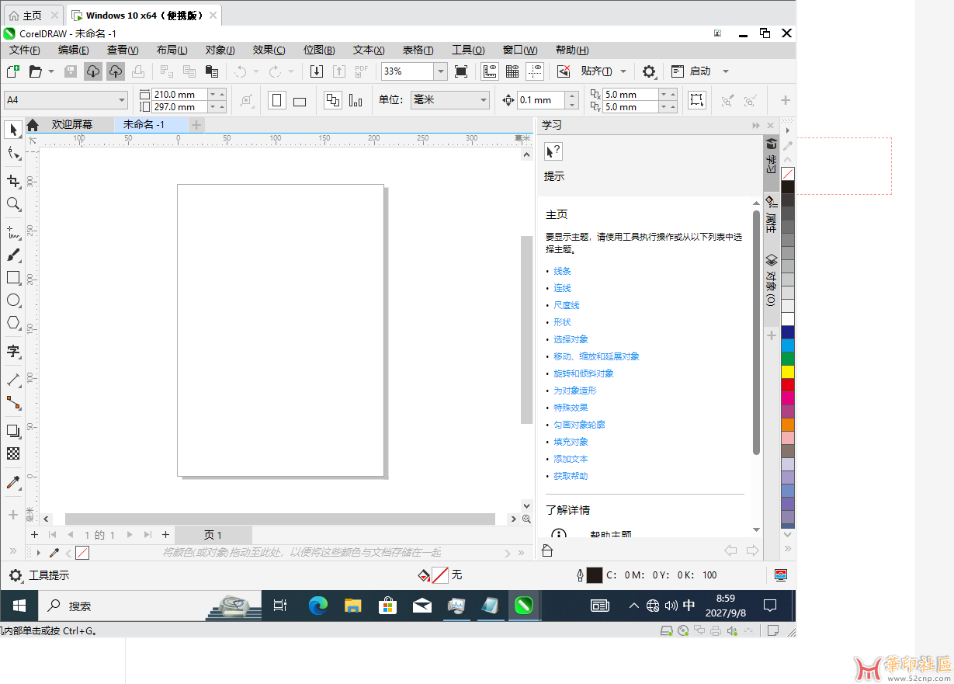Image resolution: width=954 pixels, height=684 pixels.
Task: Toggle treat as filled button
Action: coord(697,100)
